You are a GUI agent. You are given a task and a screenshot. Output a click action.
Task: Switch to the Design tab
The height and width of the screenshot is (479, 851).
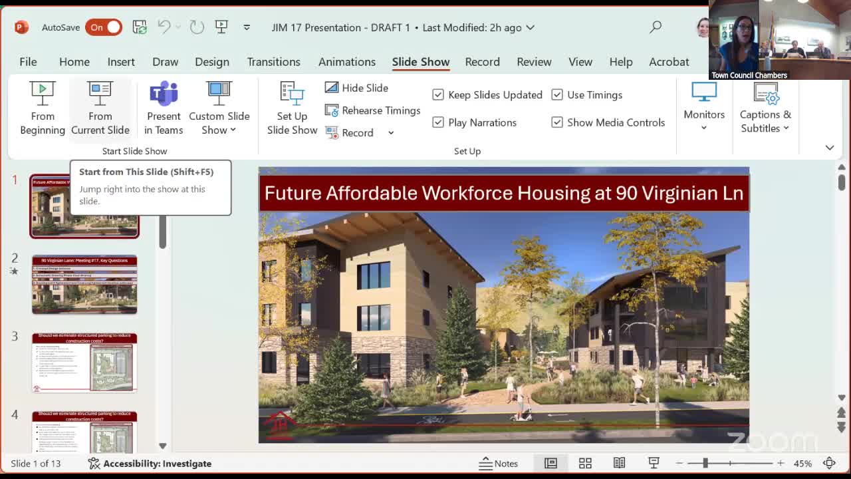click(x=212, y=62)
